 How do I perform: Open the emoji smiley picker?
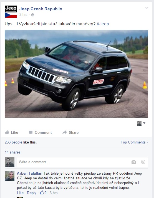pos(143,162)
